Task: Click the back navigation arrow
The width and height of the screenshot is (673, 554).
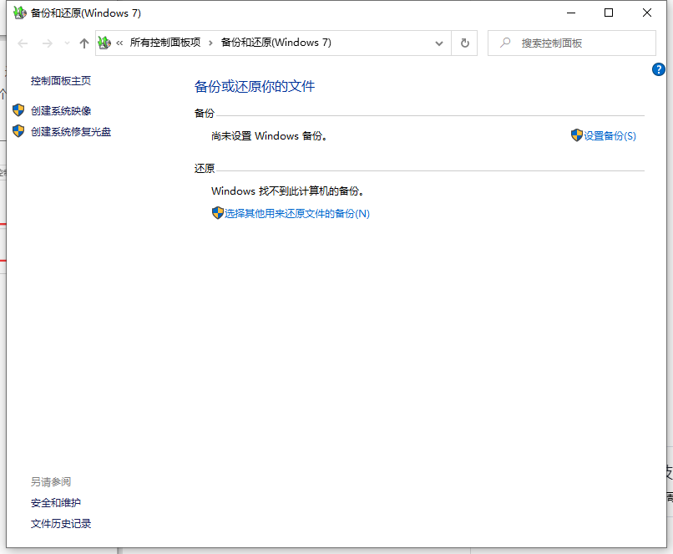Action: pos(23,43)
